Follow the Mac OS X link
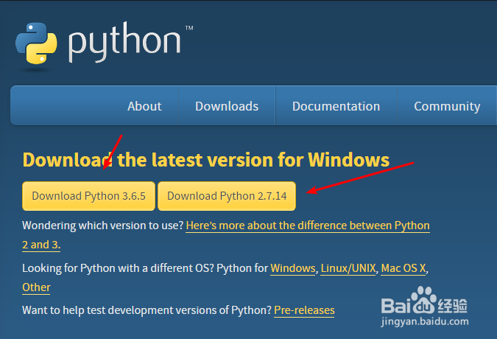The image size is (497, 339). (x=403, y=268)
